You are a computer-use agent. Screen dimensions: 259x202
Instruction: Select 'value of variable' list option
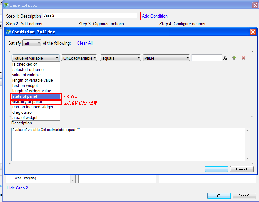coord(36,75)
